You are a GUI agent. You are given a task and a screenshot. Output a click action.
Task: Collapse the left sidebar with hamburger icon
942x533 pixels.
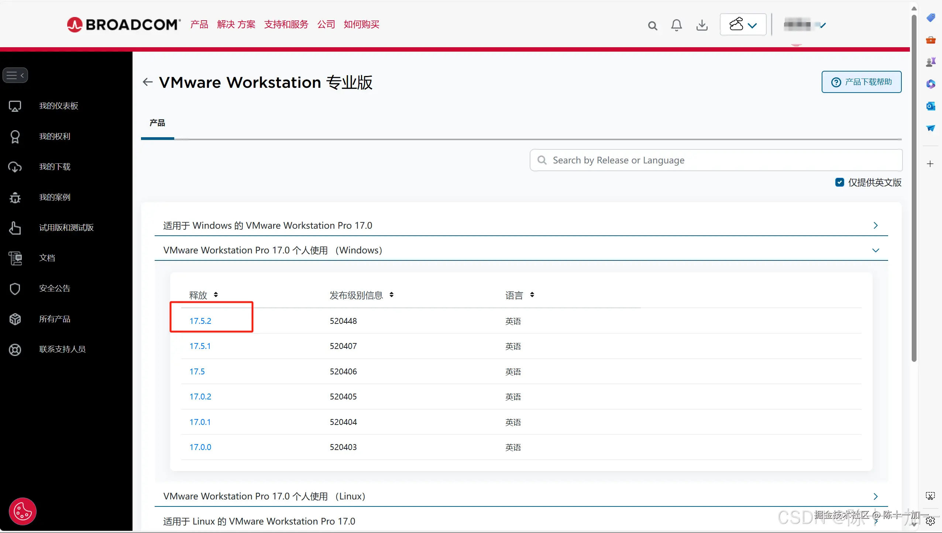coord(15,75)
